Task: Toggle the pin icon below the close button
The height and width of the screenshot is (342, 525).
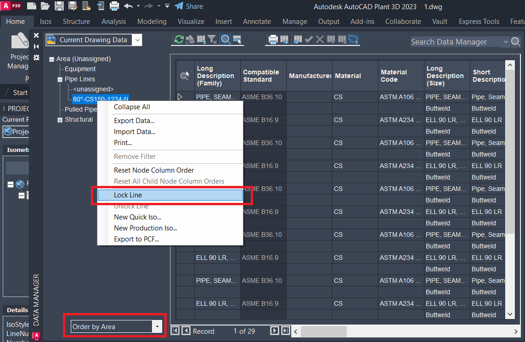Action: tap(36, 46)
